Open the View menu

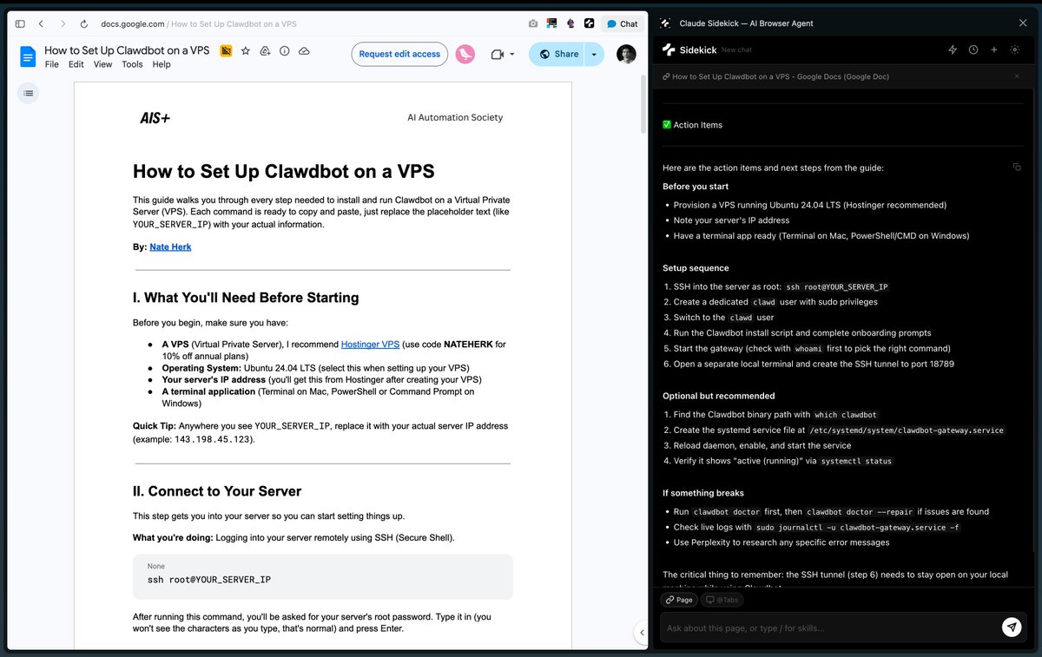coord(102,64)
